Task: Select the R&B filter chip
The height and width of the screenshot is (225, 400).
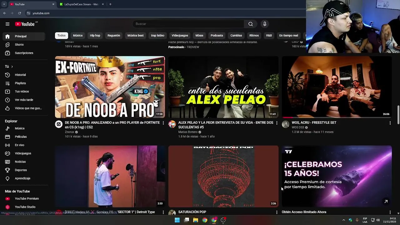Action: tap(269, 36)
